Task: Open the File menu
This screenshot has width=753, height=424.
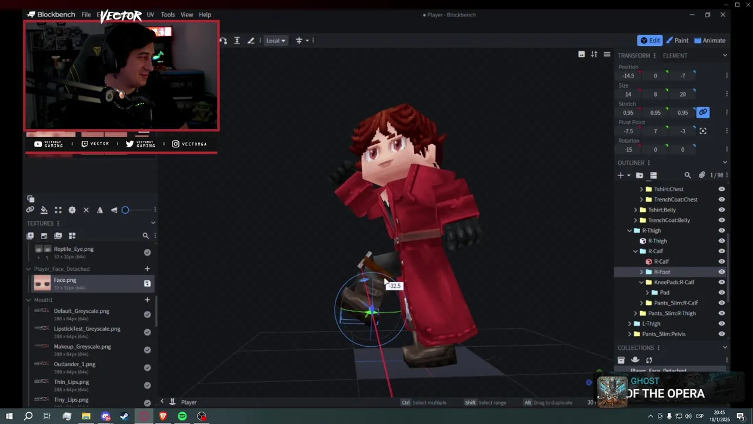Action: pos(86,15)
